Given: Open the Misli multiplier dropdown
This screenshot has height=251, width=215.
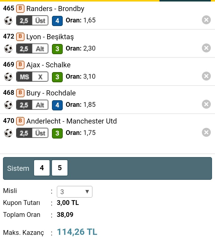Looking at the screenshot, I should pyautogui.click(x=75, y=192).
